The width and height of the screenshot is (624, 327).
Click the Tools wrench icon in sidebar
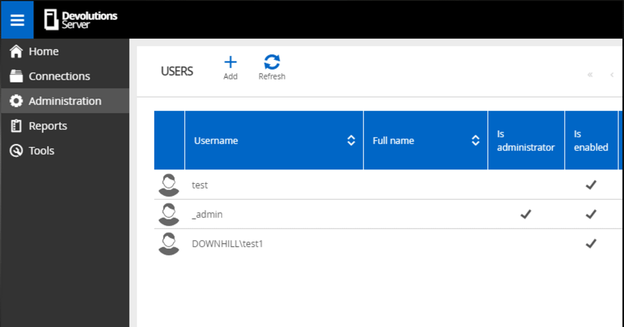(x=16, y=151)
